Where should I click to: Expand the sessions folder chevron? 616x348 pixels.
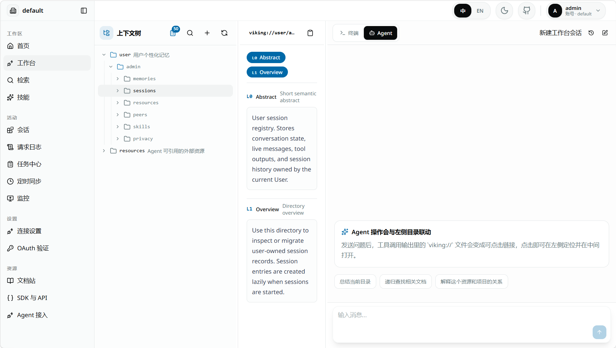117,91
